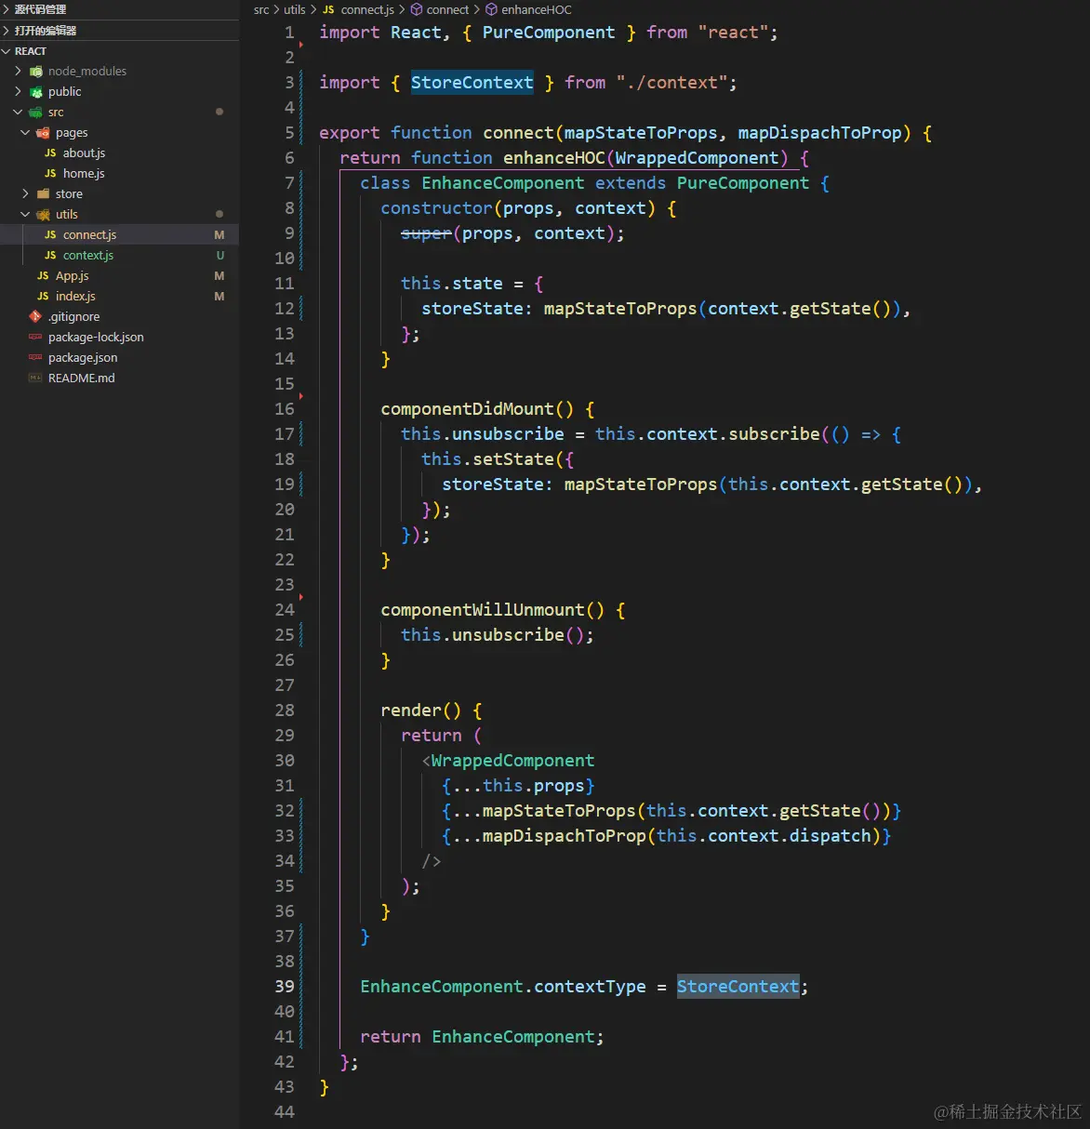Screen dimensions: 1090x1129
Task: Click the JS icon in the breadcrumb
Action: [328, 9]
